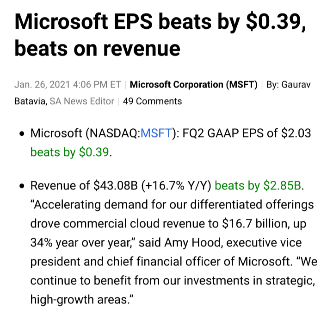Open the Microsoft Corporation (MSFT) company link
The height and width of the screenshot is (316, 333).
point(193,85)
